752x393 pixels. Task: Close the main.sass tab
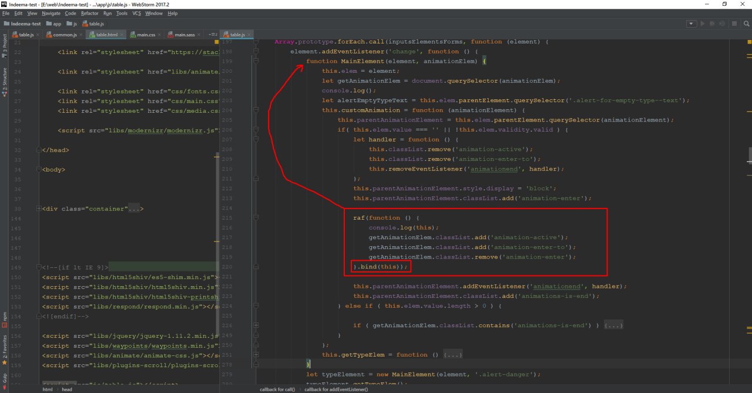coord(200,35)
